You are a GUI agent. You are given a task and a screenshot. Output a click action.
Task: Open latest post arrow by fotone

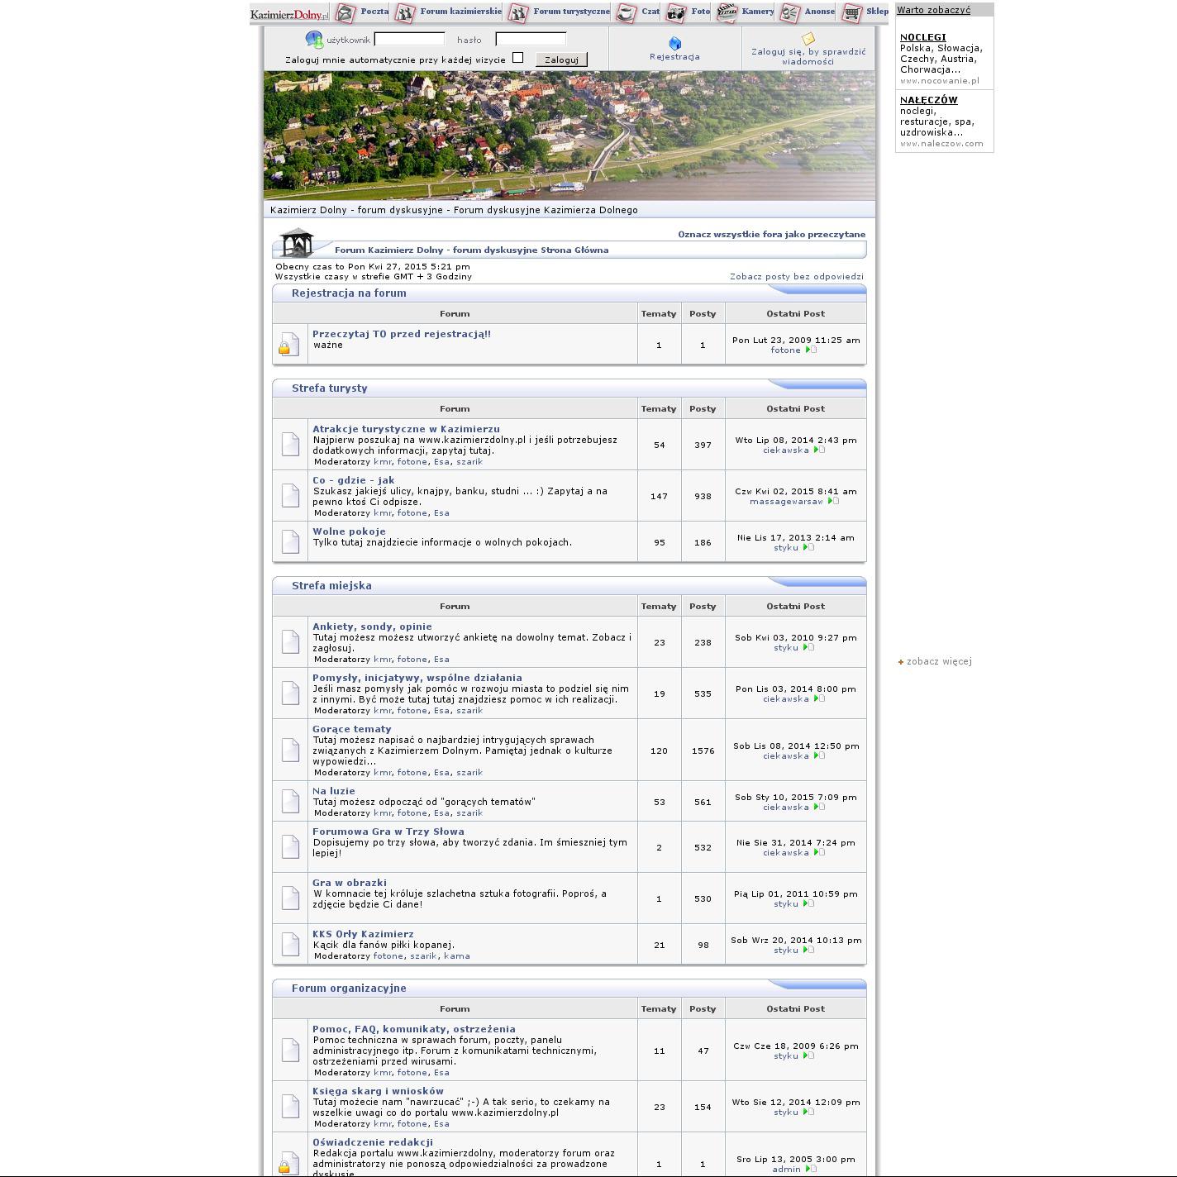pyautogui.click(x=811, y=350)
